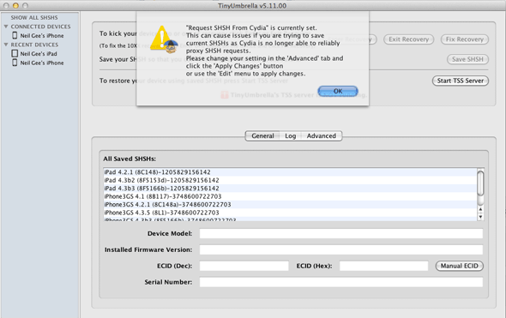
Task: Click the warning umbrella icon in dialog
Action: 165,39
